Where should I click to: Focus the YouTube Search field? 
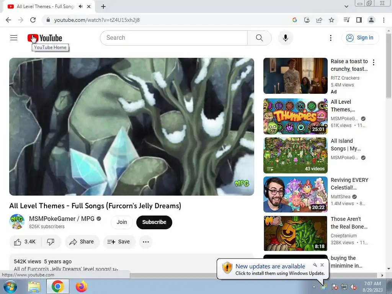click(x=174, y=38)
